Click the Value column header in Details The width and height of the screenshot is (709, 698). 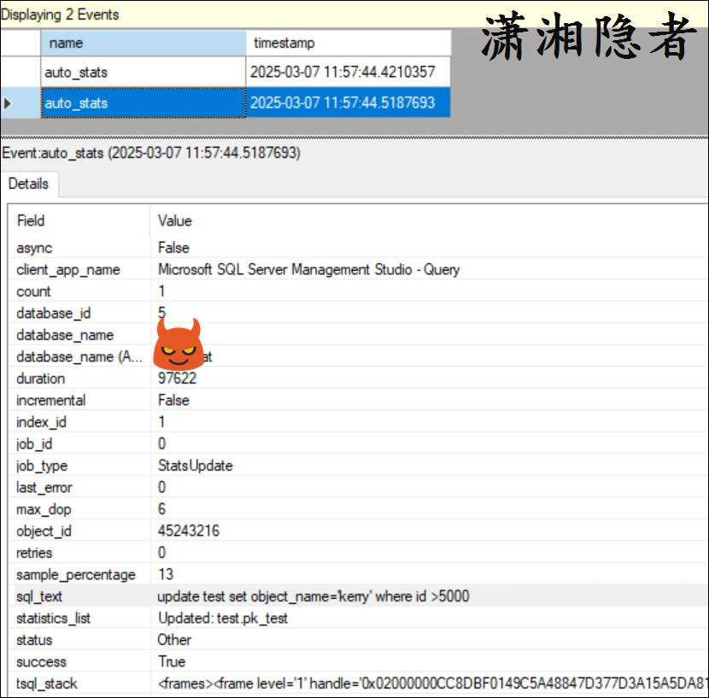[x=175, y=220]
